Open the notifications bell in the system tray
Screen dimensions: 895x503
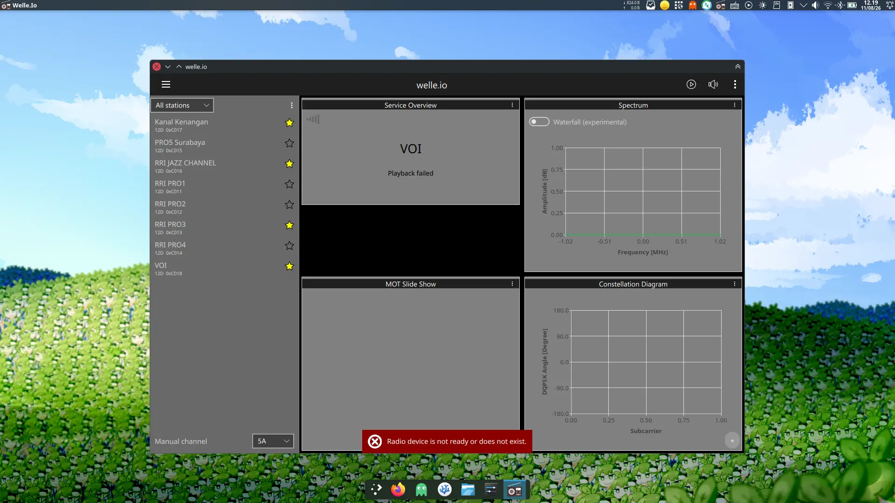coord(889,6)
